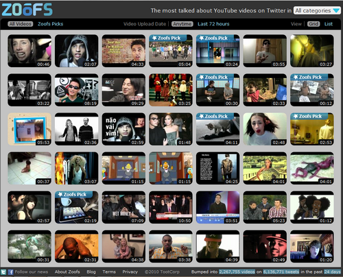Play the 02:49 red-lit video
This screenshot has width=343, height=277.
[265, 246]
